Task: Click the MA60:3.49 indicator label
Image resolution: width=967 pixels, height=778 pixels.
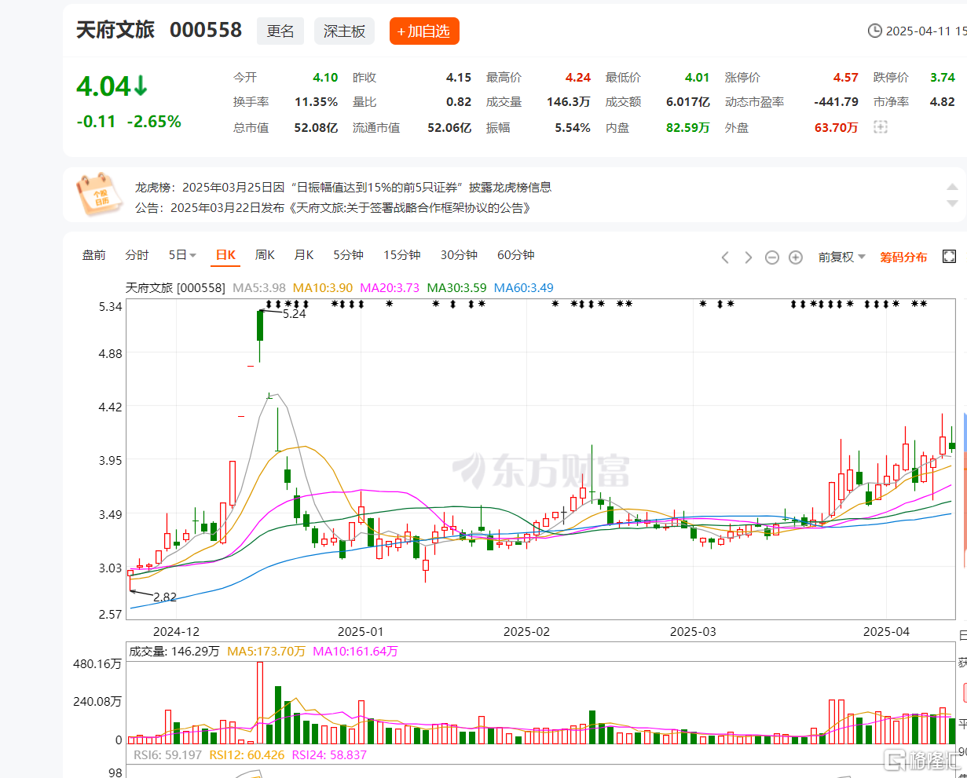Action: 524,288
